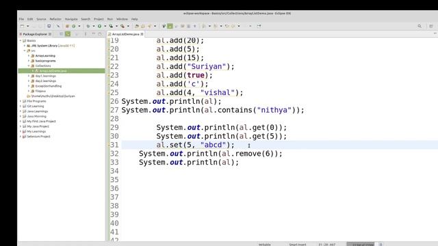Open the New wizard dropdown arrow
438x246 pixels.
(x=27, y=26)
